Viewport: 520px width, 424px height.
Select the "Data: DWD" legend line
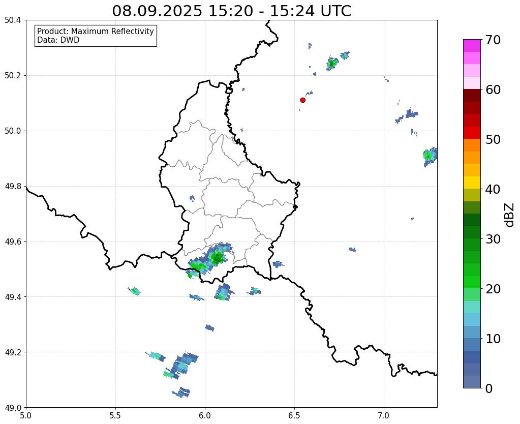click(58, 40)
